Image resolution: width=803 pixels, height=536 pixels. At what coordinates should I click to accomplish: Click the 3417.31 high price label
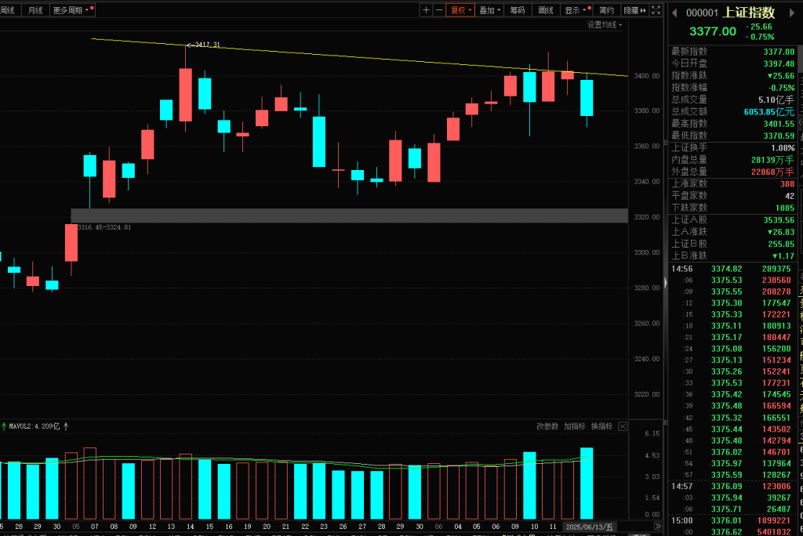click(x=207, y=45)
